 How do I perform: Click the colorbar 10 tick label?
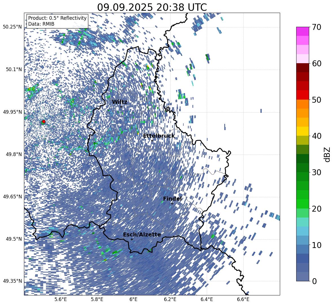click(x=317, y=245)
